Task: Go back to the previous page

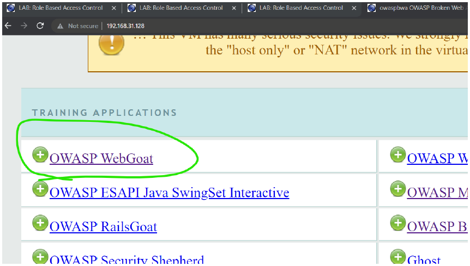Action: point(8,26)
